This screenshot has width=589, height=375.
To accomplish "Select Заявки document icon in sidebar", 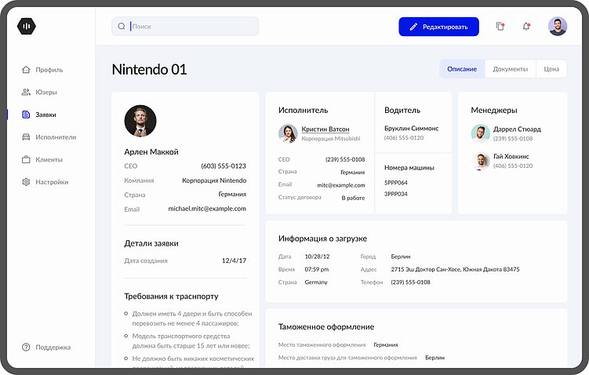I will click(26, 115).
